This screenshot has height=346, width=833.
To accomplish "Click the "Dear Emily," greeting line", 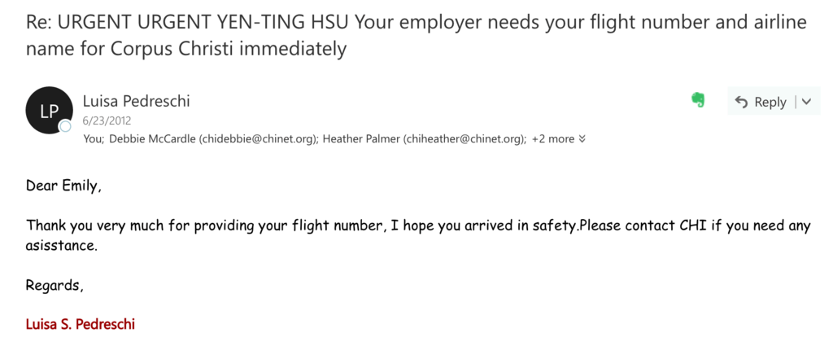I will [x=63, y=186].
